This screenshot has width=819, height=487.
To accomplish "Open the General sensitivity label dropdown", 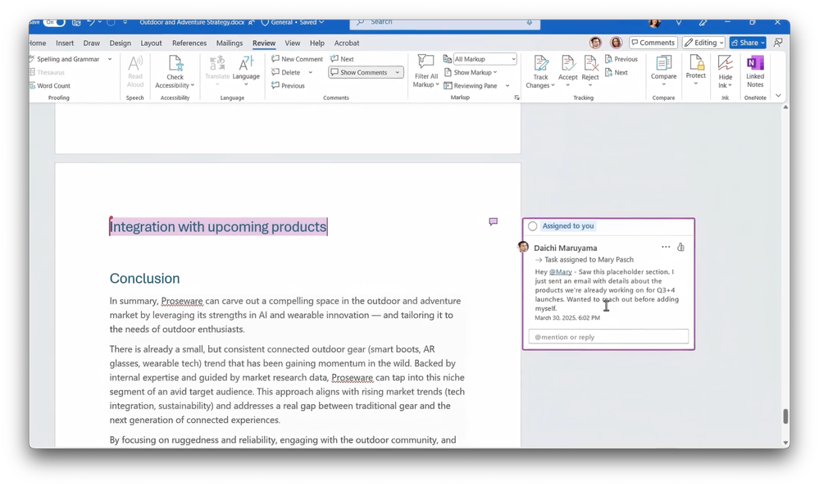I will [293, 22].
